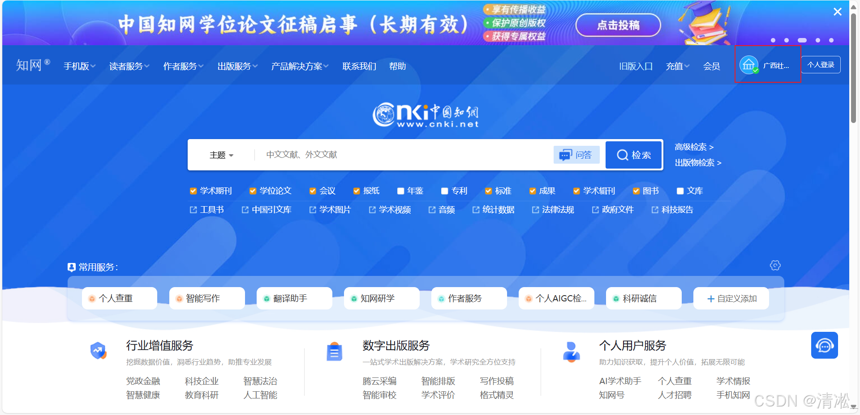Open 智能写作 service shortcut
This screenshot has width=860, height=415.
coord(207,298)
